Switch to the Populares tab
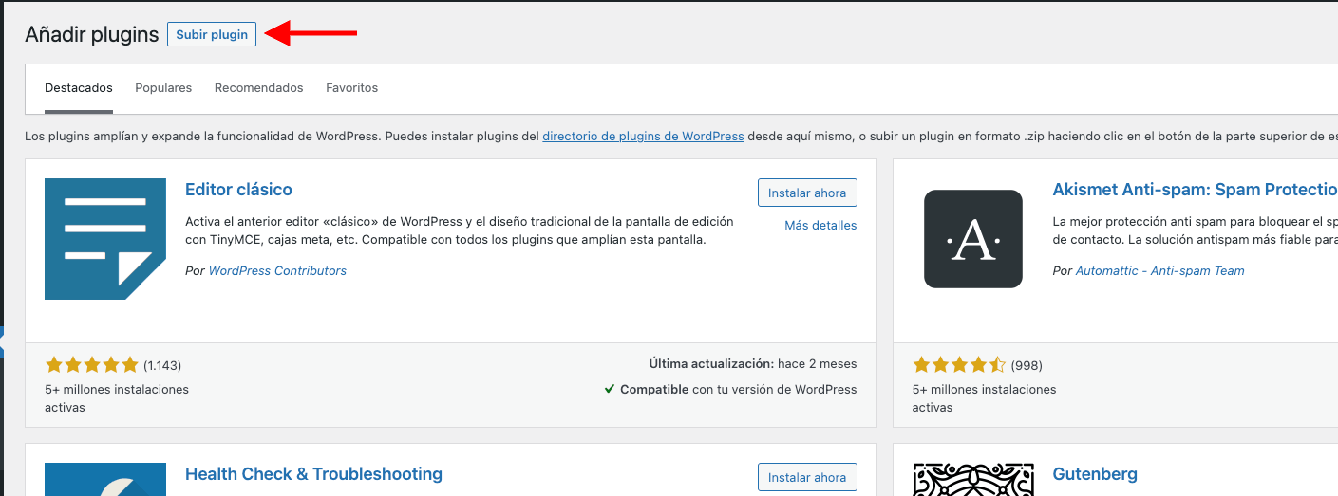 (x=163, y=88)
